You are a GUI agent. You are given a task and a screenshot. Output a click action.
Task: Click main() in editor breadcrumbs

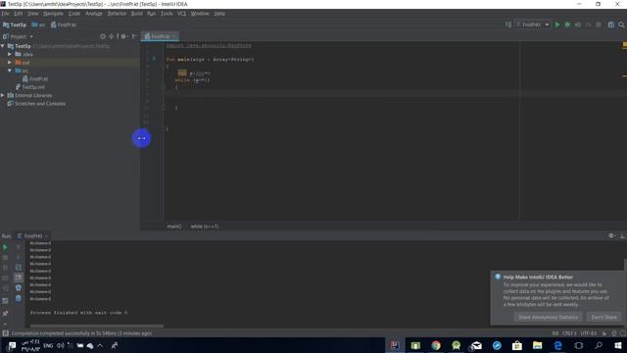(174, 227)
